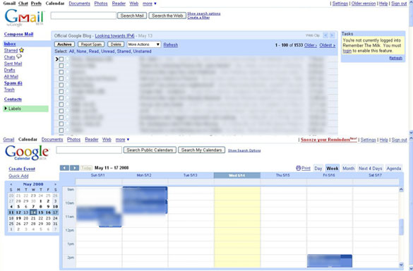Click the Report Spam button

point(91,44)
